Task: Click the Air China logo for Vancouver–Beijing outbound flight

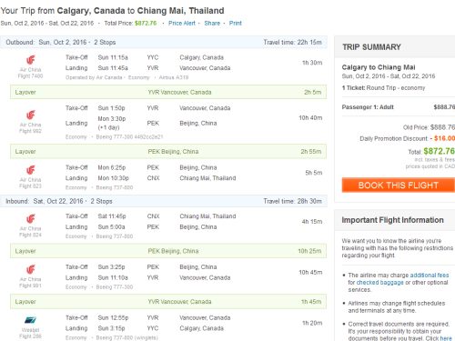Action: tap(31, 115)
